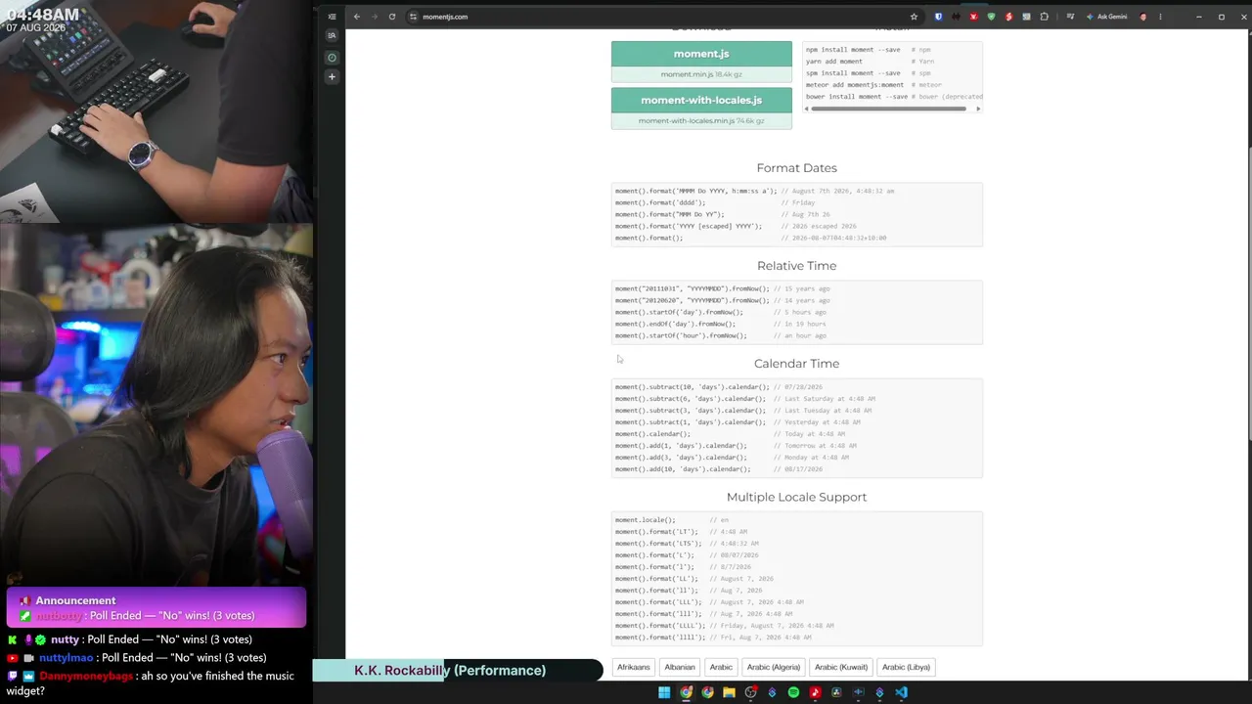Open the Bitwarden shield extension
The height and width of the screenshot is (704, 1252).
[939, 17]
